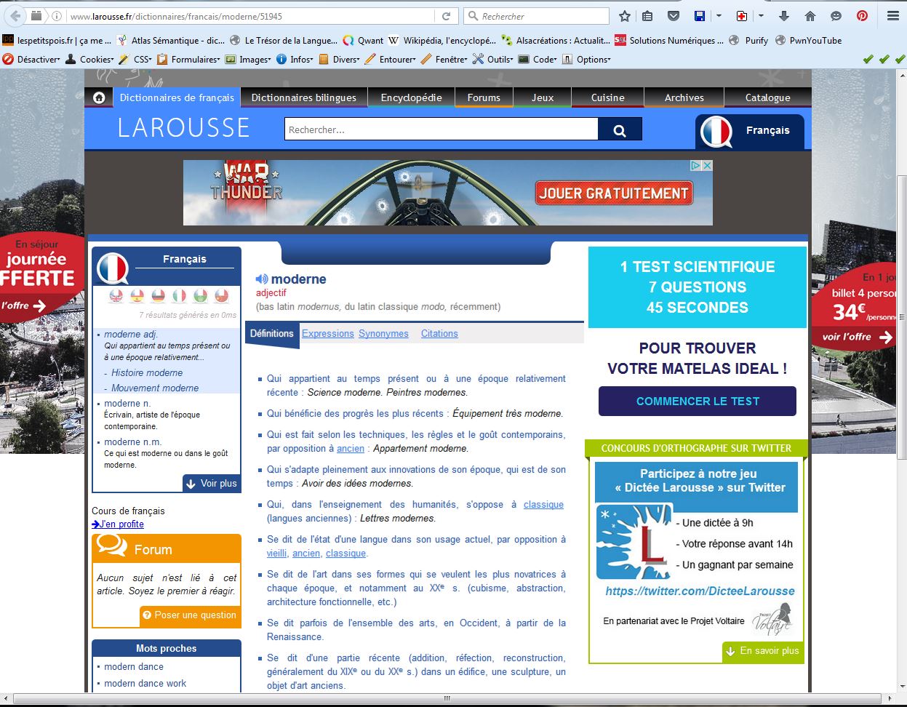The image size is (907, 707).
Task: Open the Histoire moderne result link
Action: pyautogui.click(x=147, y=372)
